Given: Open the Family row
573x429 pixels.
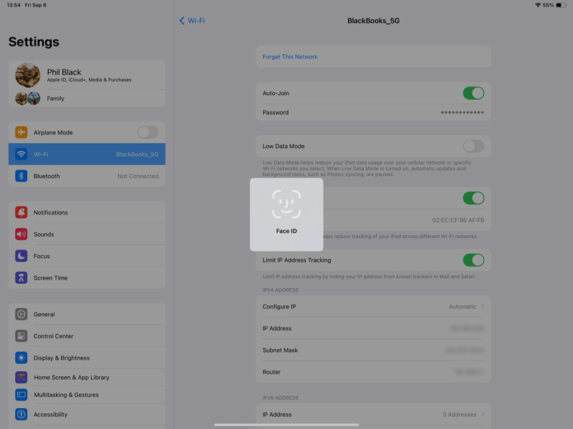Looking at the screenshot, I should (x=87, y=99).
